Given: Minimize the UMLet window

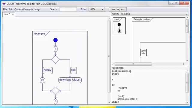Looking at the screenshot, I should [171, 3].
